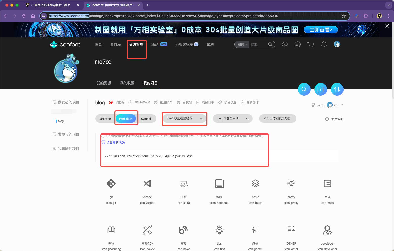The width and height of the screenshot is (394, 251).
Task: Switch language with the En icon
Action: point(298,45)
